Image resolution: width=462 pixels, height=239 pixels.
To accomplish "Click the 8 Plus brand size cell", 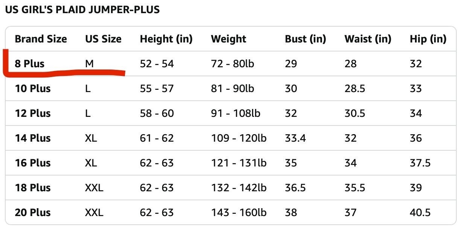I will [30, 64].
